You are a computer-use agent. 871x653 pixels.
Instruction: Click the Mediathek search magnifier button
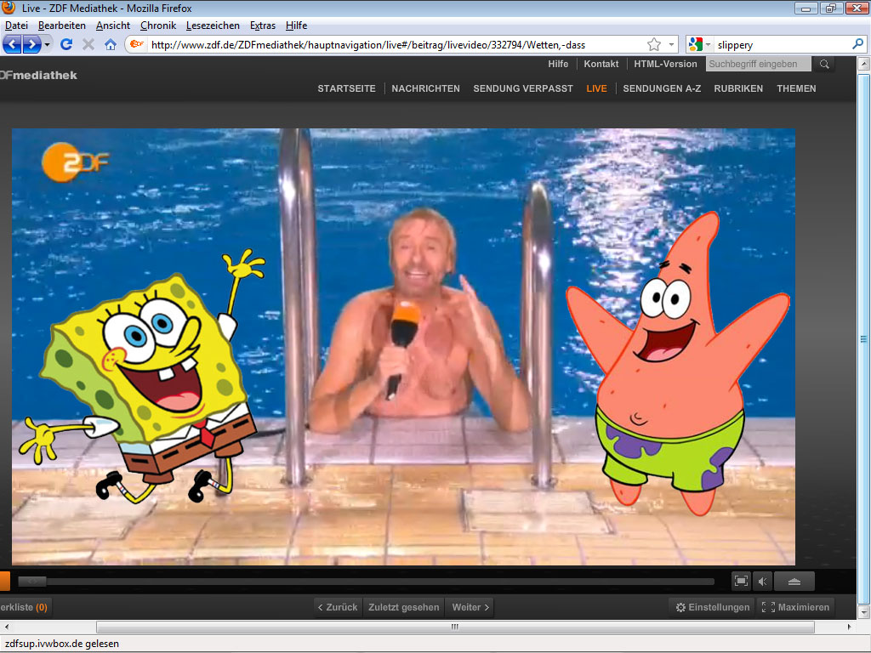[x=823, y=64]
